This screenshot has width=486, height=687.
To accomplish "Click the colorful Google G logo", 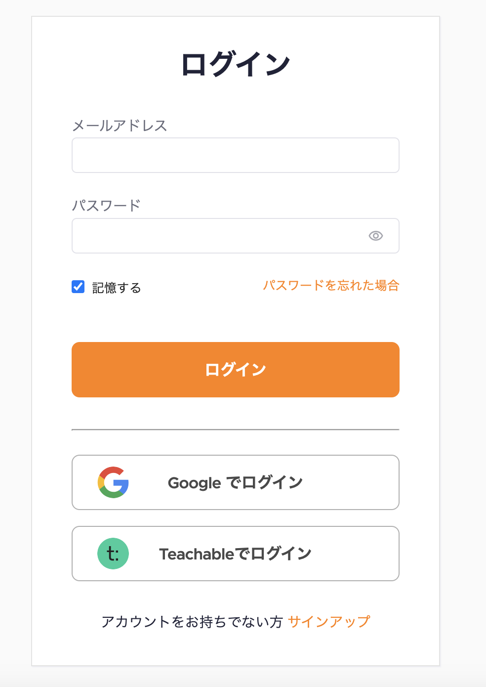I will click(113, 482).
